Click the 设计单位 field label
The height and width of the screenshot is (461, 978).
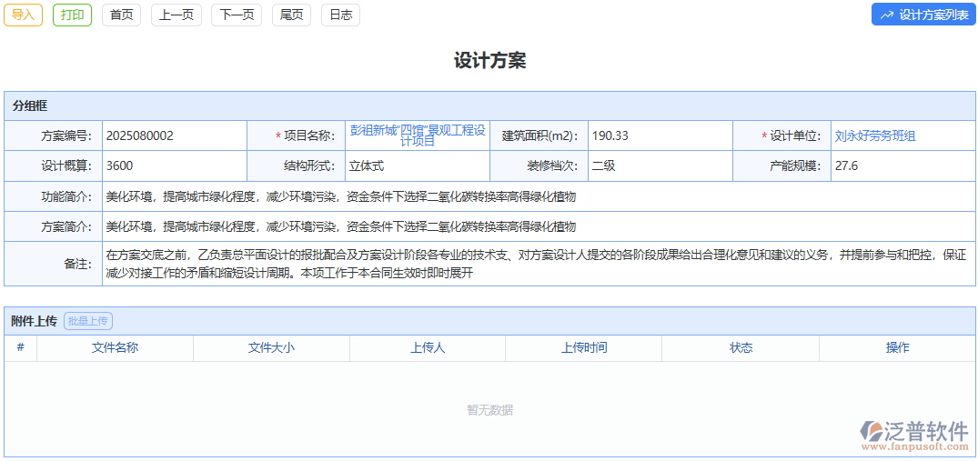[x=795, y=135]
